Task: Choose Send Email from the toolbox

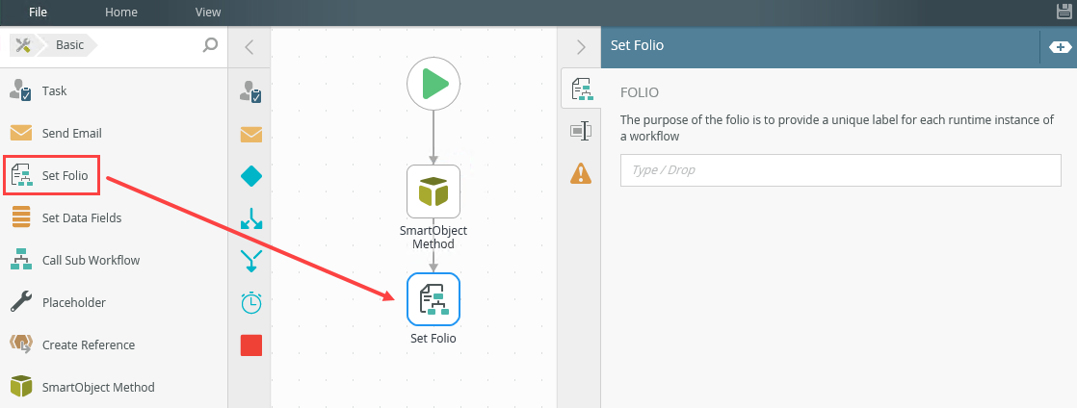Action: pyautogui.click(x=71, y=133)
